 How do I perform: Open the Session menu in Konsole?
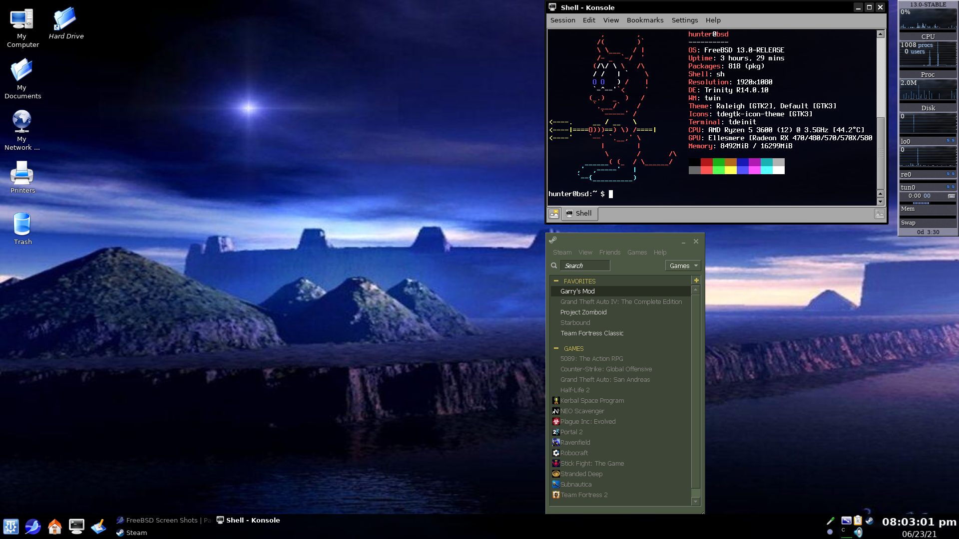(x=563, y=20)
